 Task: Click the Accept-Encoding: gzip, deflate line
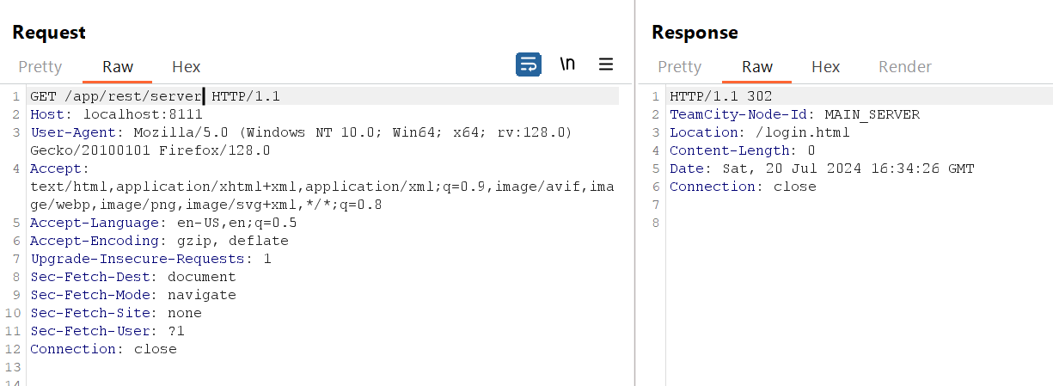(159, 241)
